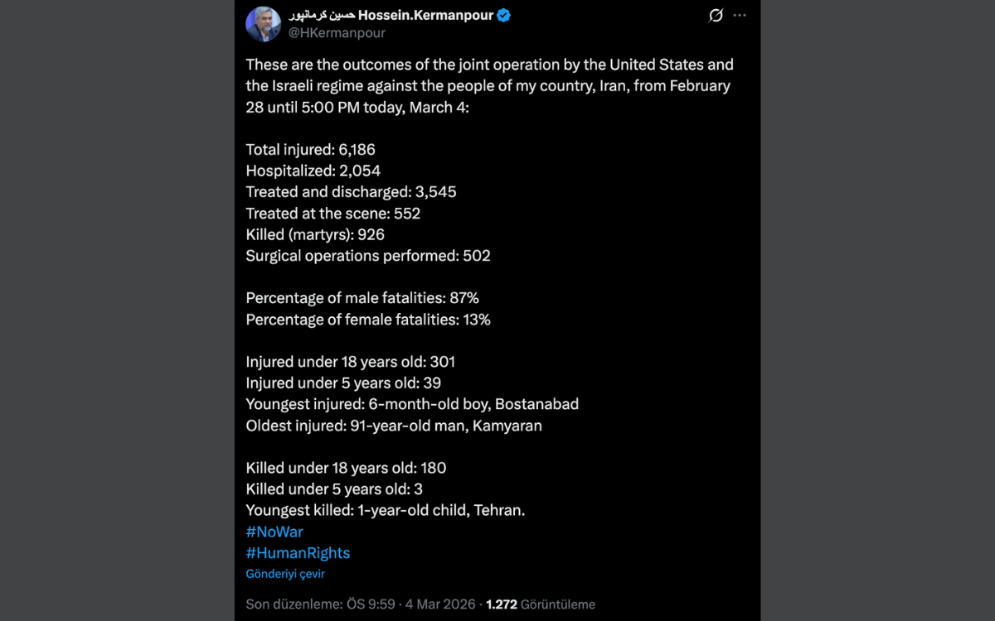Click the Youngest injured Bostanabad line

(412, 405)
